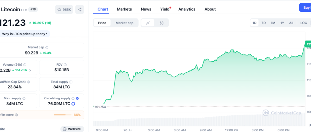Click the verified circulating supply badge

click(77, 98)
